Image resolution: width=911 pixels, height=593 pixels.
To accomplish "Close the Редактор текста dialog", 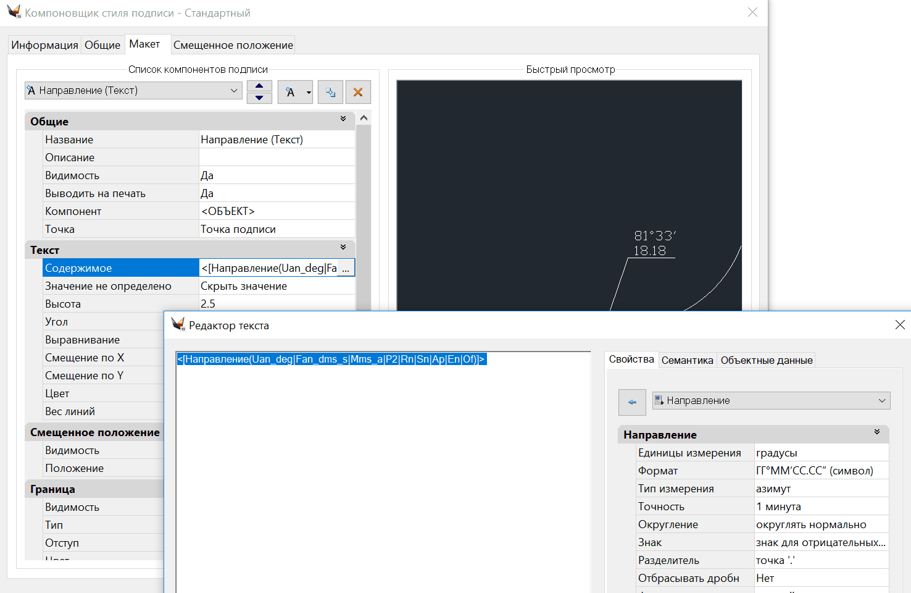I will pos(899,325).
